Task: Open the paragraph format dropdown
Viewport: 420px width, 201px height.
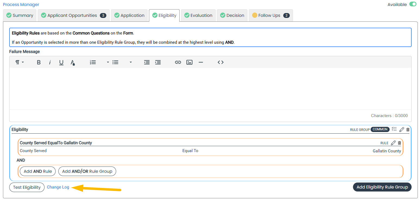Action: [20, 62]
